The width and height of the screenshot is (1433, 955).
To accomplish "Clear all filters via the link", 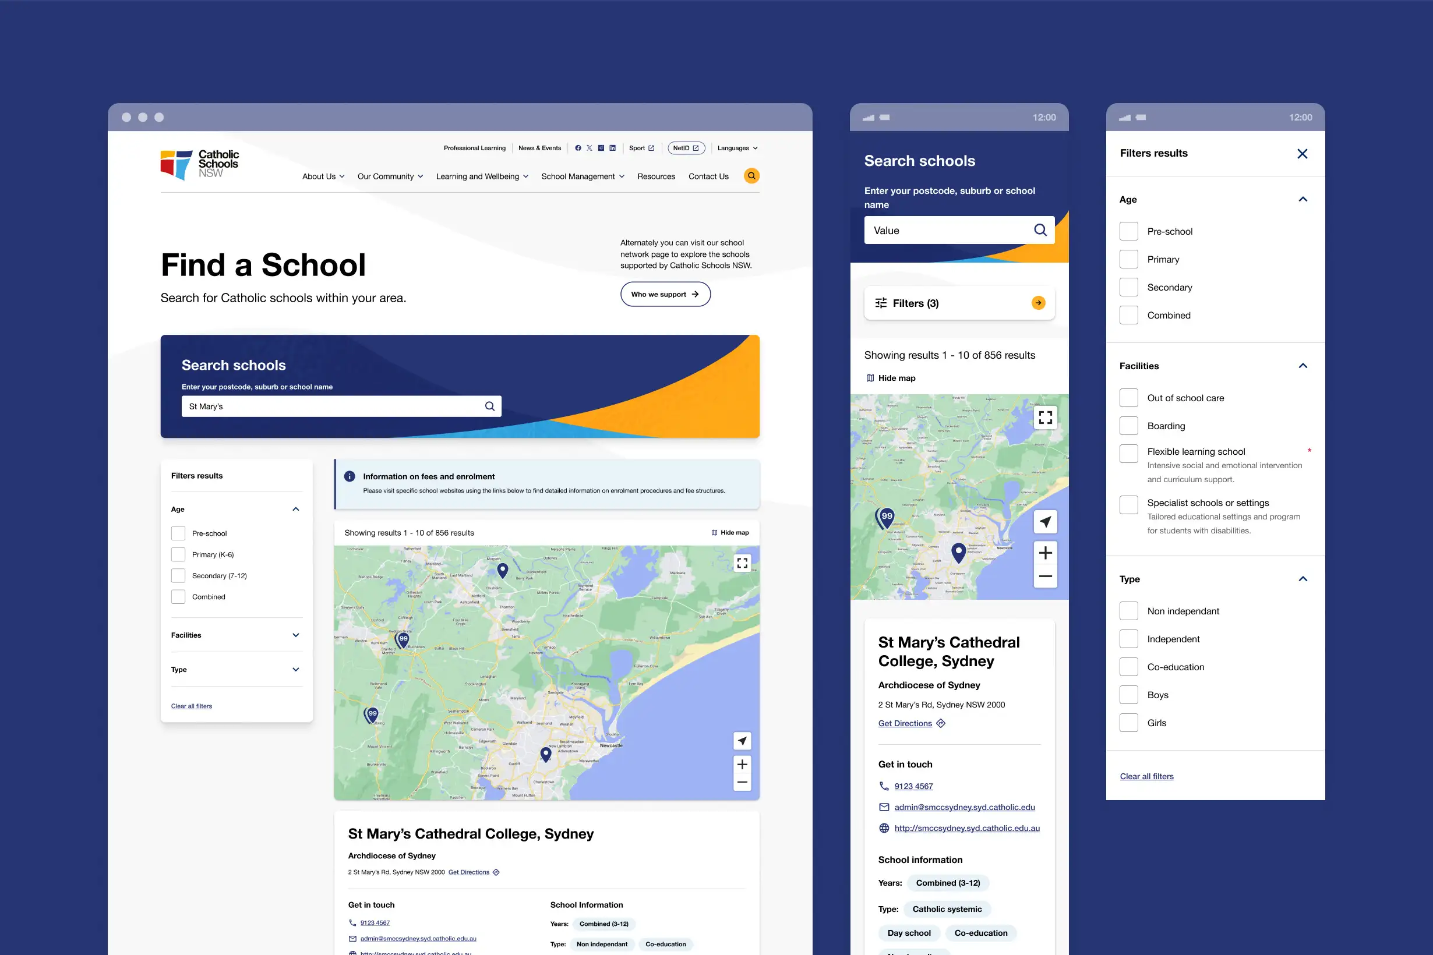I will tap(190, 705).
